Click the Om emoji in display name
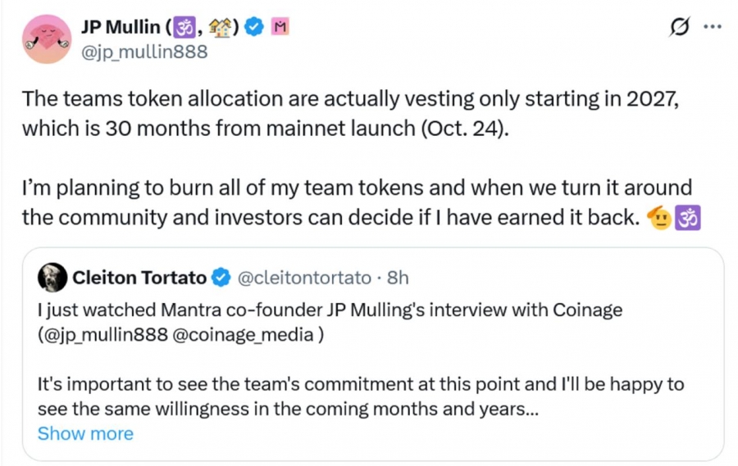 [x=184, y=28]
